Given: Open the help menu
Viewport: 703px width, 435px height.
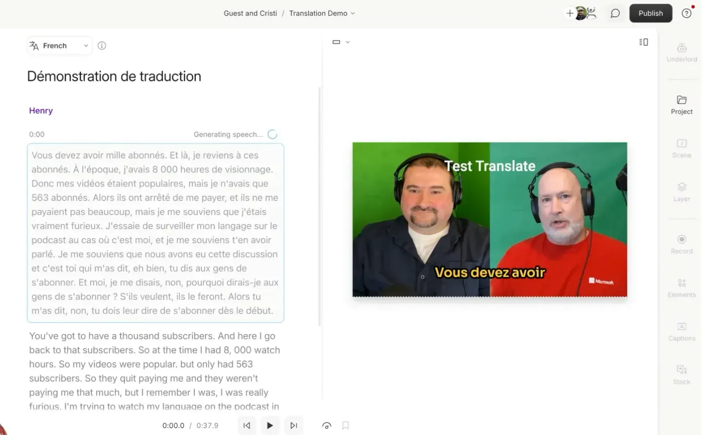Looking at the screenshot, I should (x=686, y=13).
